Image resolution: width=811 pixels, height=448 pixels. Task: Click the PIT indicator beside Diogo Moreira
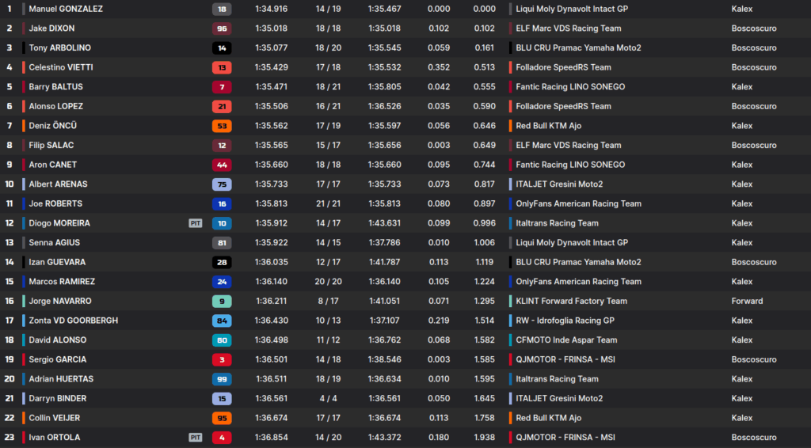pos(195,223)
